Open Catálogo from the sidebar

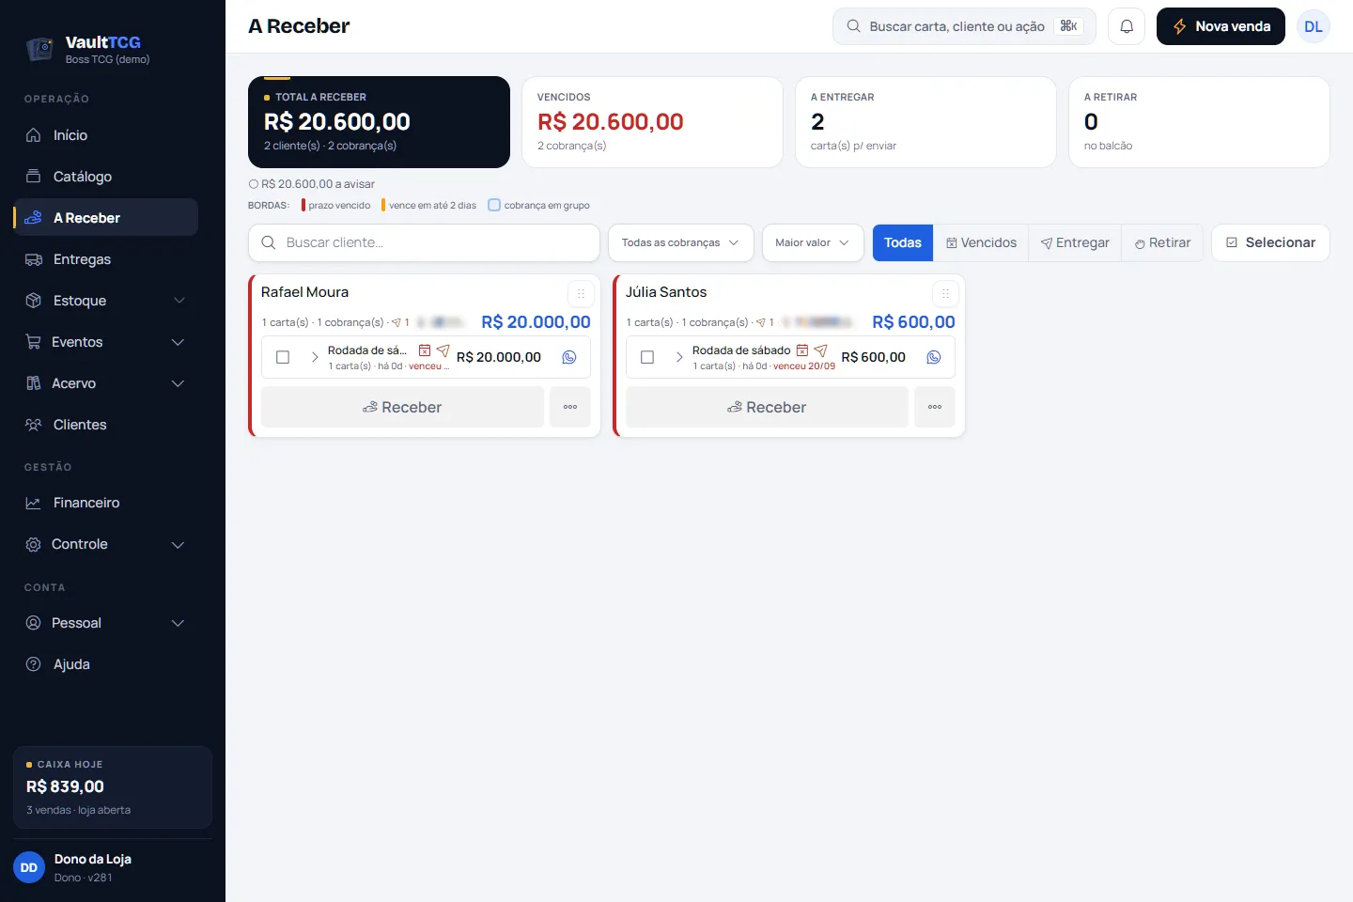pyautogui.click(x=105, y=177)
